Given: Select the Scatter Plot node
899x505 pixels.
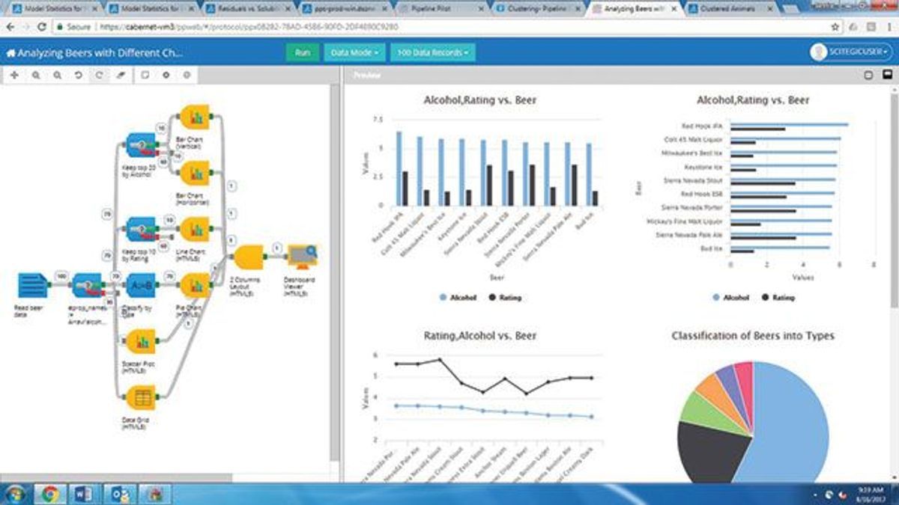Looking at the screenshot, I should (x=141, y=343).
